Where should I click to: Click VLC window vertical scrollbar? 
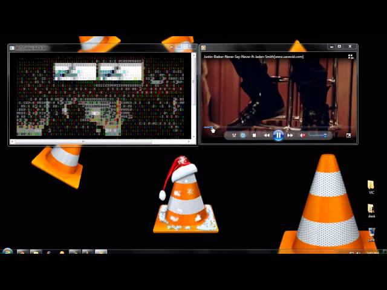(193, 96)
